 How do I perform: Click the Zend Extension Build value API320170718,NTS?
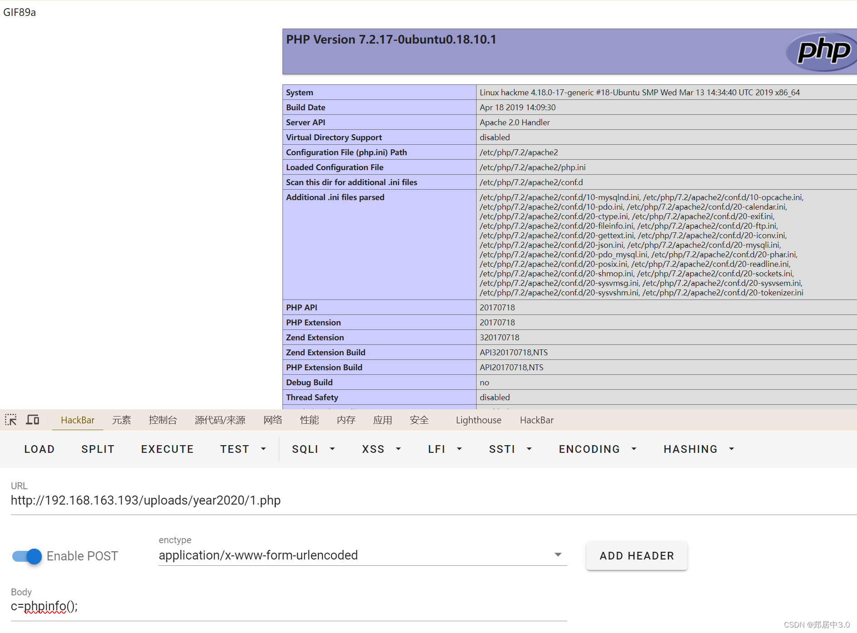[x=514, y=353]
